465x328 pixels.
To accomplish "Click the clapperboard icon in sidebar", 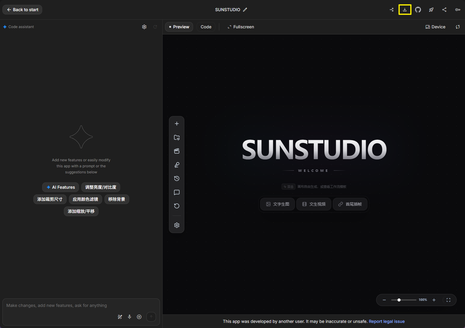I will pyautogui.click(x=177, y=151).
